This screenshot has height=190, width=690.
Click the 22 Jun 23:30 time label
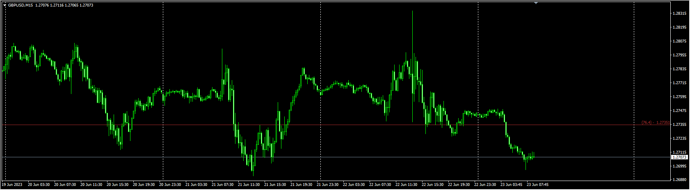[x=485, y=185]
